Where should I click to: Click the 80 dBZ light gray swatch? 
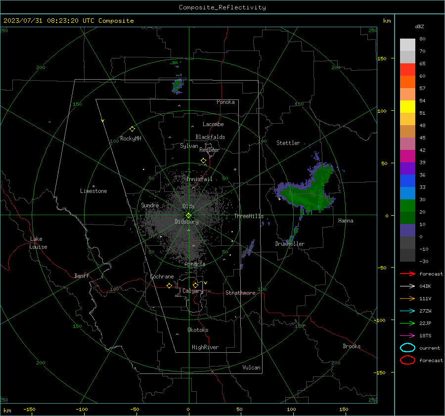(x=407, y=45)
